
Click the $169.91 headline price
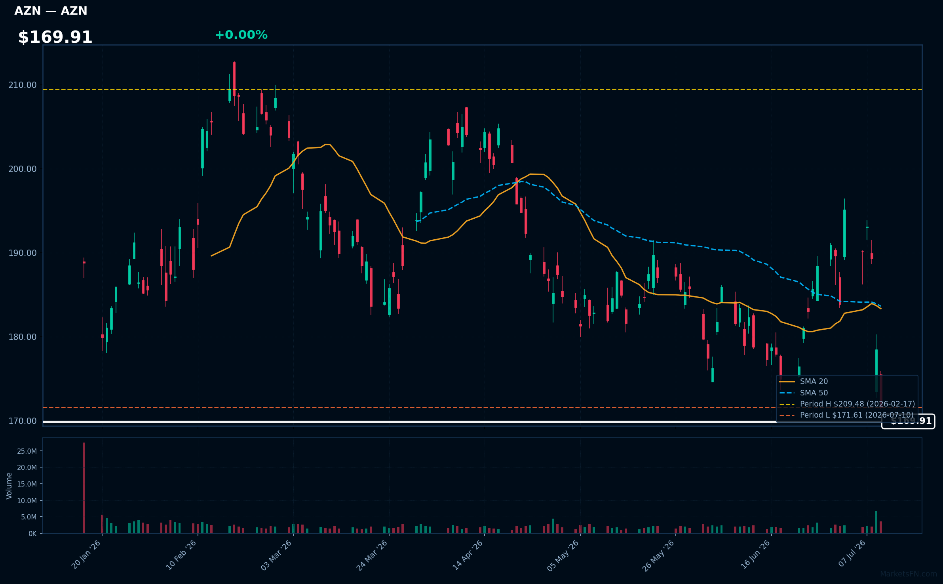pyautogui.click(x=55, y=37)
